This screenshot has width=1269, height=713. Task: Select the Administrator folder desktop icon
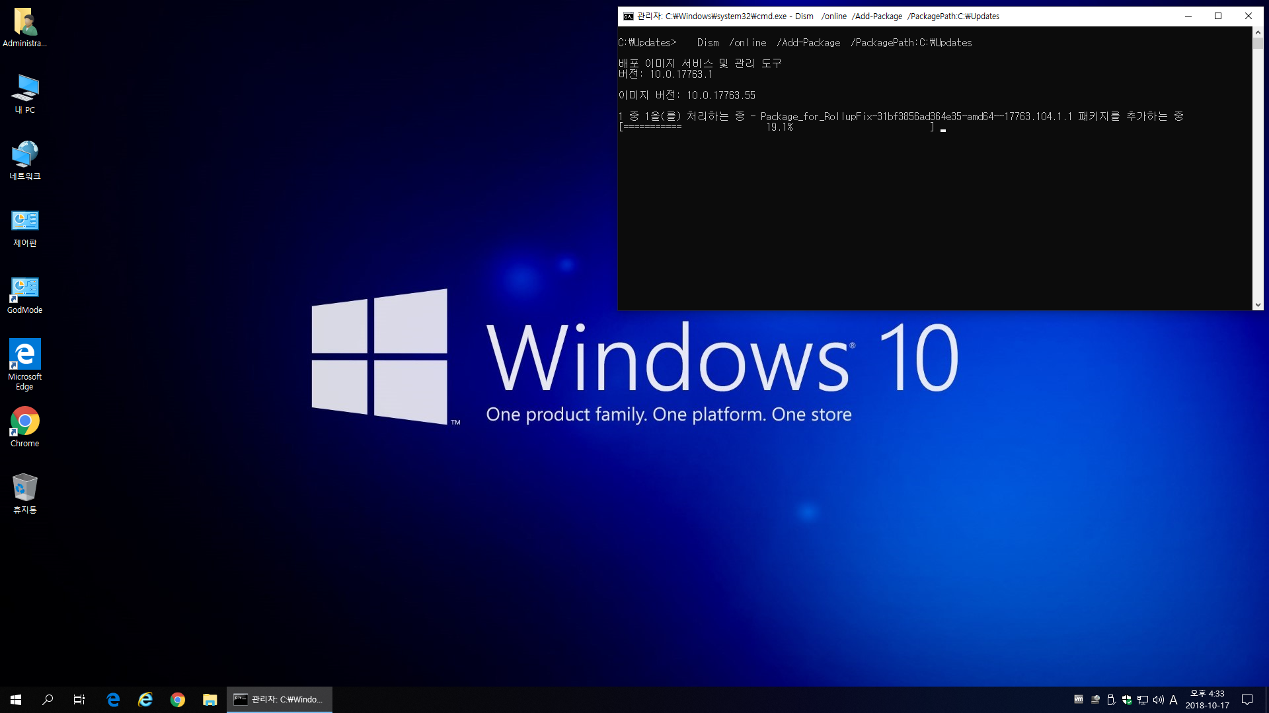24,28
